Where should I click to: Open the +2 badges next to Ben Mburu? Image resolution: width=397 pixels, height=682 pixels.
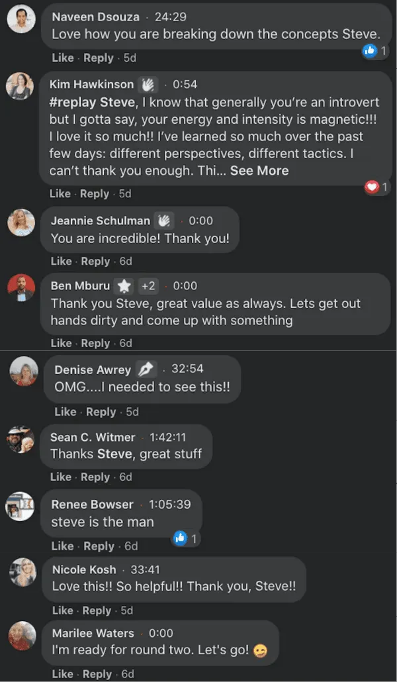(148, 286)
